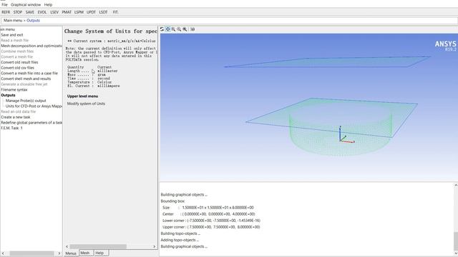The height and width of the screenshot is (257, 458).
Task: Click the 3D view toolbar icon
Action: click(193, 29)
